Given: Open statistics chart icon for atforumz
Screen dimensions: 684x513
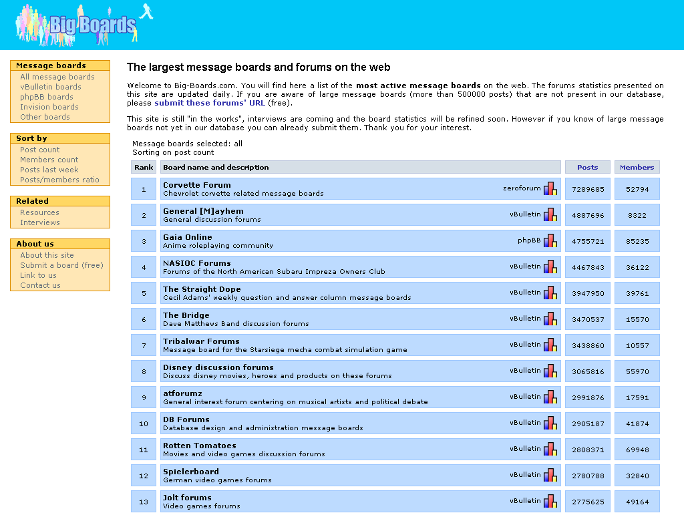Looking at the screenshot, I should pyautogui.click(x=550, y=397).
